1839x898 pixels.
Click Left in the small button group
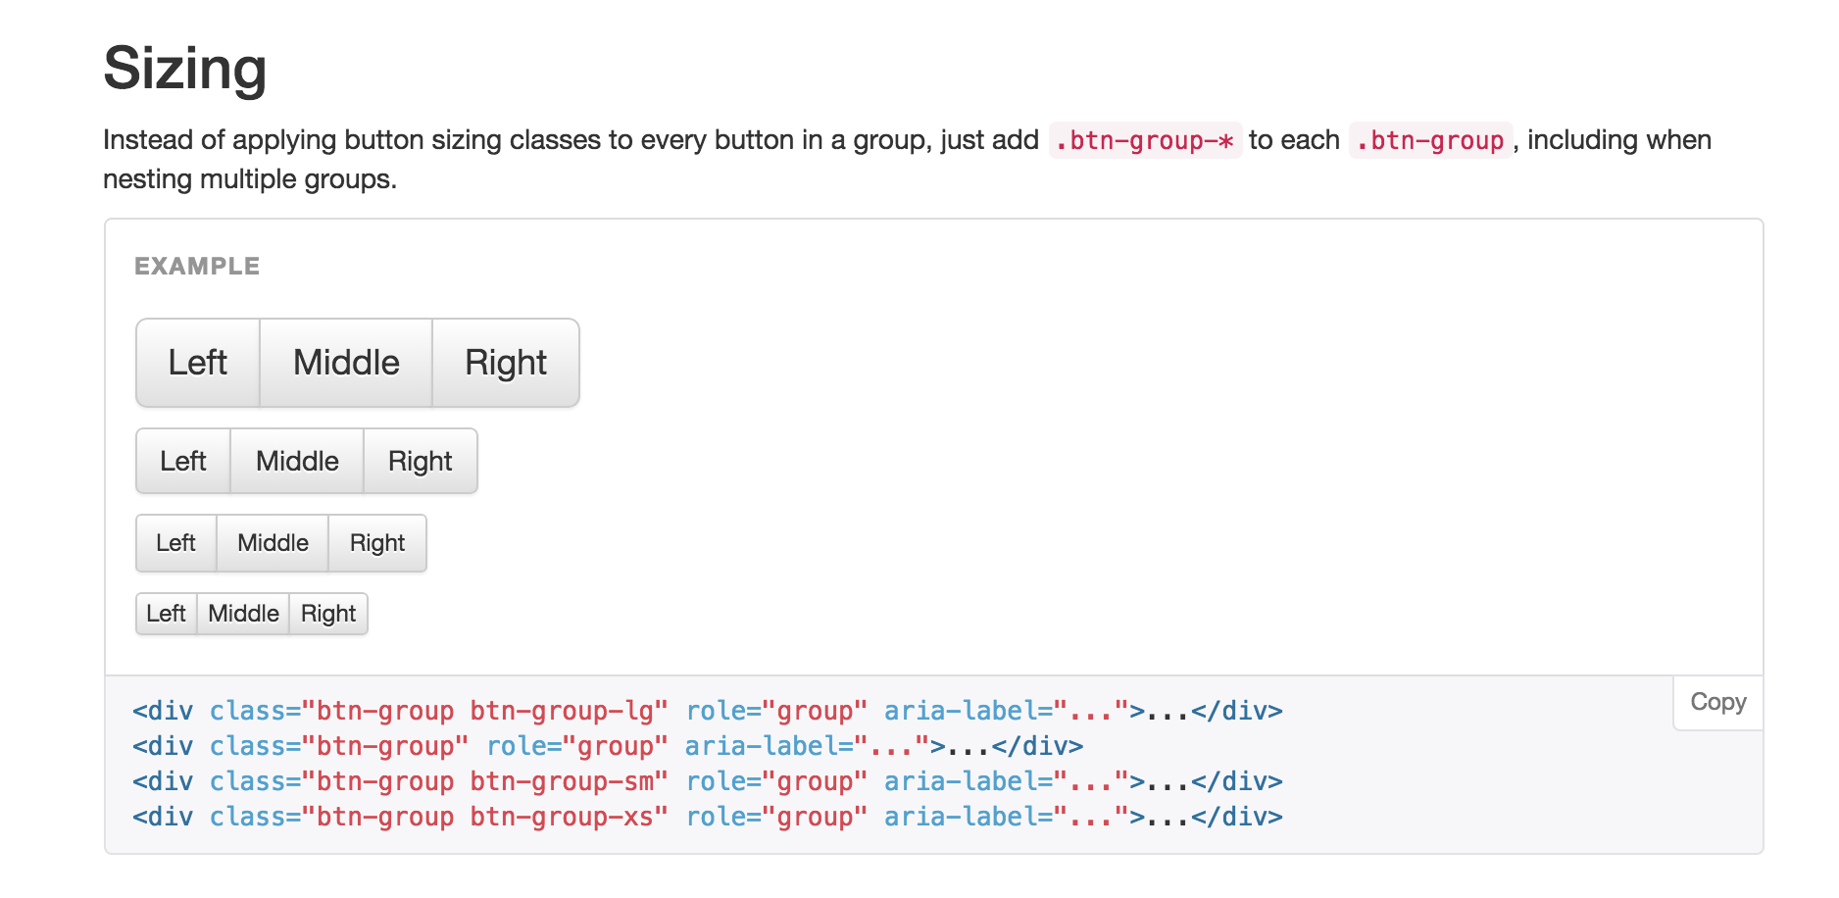(176, 543)
